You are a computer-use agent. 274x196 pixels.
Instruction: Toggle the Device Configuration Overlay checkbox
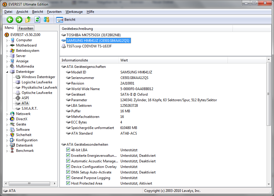click(x=68, y=166)
